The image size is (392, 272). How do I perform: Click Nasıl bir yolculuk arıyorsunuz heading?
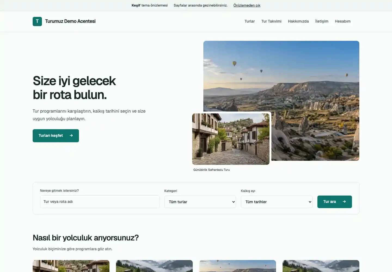click(x=86, y=238)
